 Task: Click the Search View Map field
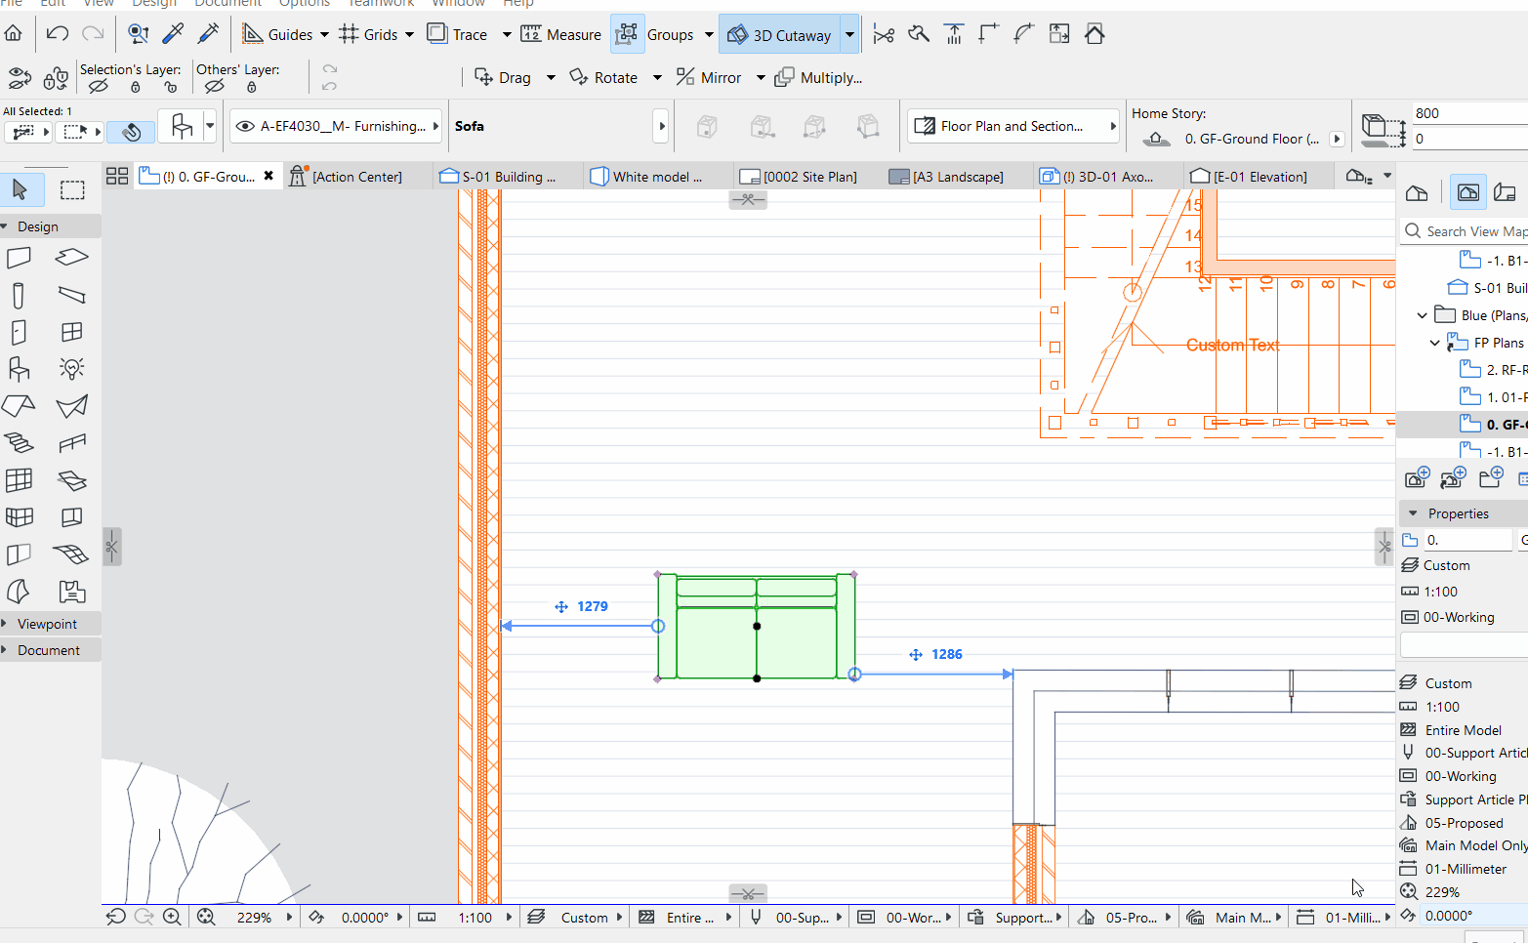(x=1474, y=231)
